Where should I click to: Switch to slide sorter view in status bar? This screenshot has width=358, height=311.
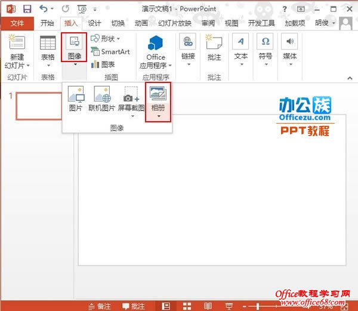point(187,306)
